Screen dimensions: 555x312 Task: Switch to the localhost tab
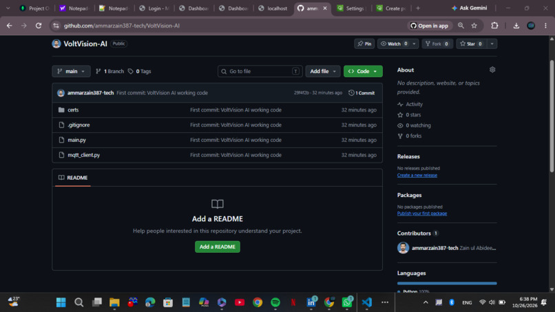[273, 8]
